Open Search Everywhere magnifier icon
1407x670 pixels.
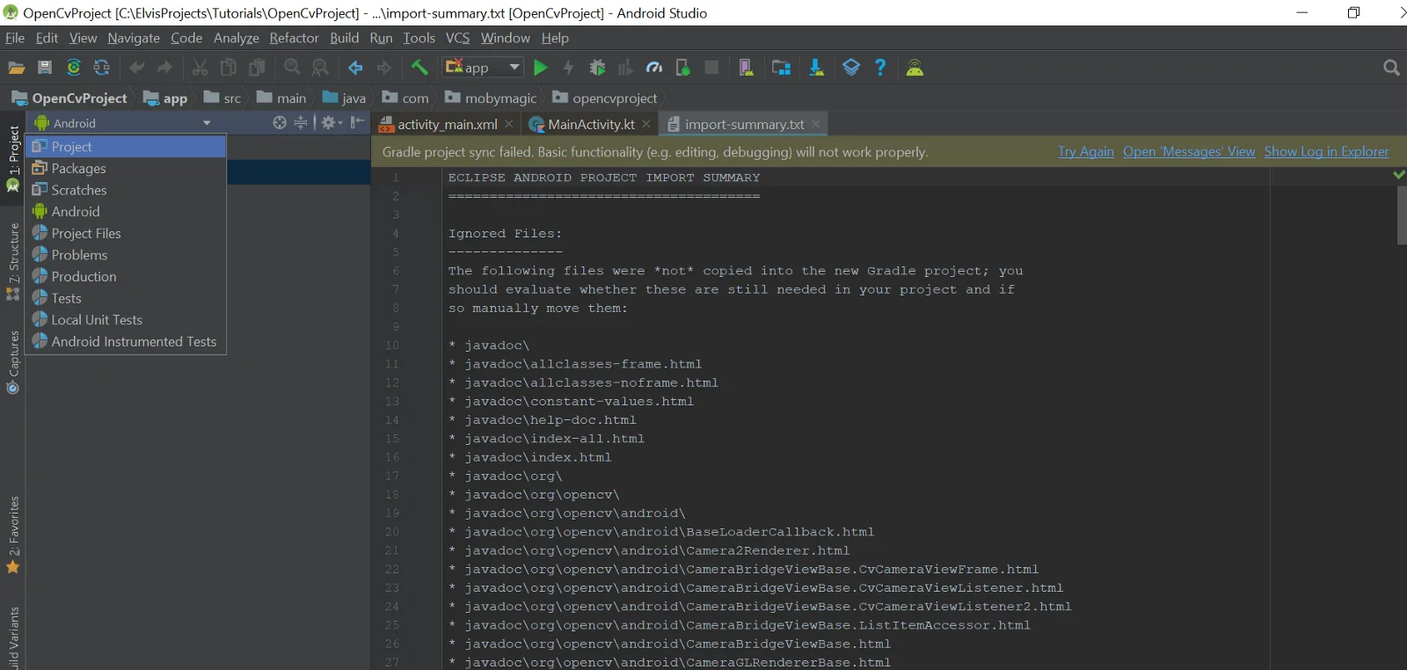point(1391,68)
